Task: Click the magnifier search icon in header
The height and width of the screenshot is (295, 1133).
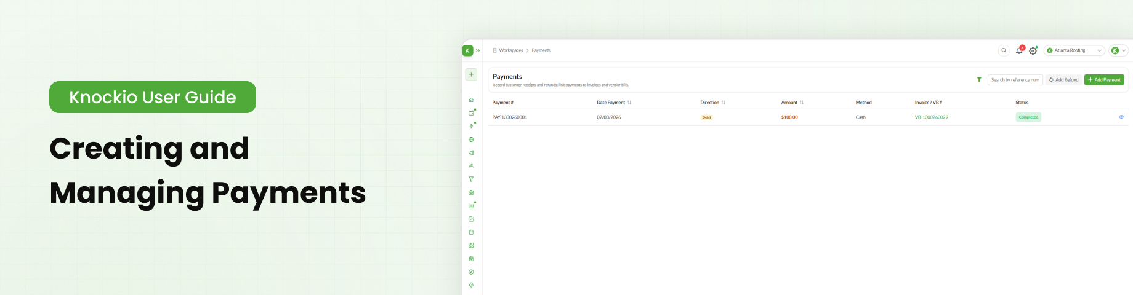Action: pos(1004,50)
